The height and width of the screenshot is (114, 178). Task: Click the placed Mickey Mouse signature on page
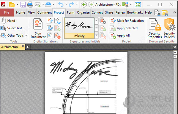[84, 69]
